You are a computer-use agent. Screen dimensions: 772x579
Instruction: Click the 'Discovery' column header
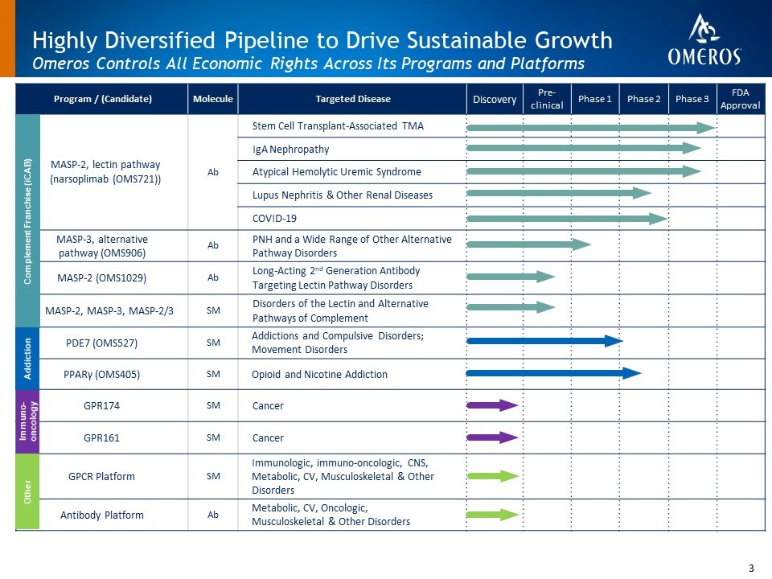tap(495, 99)
